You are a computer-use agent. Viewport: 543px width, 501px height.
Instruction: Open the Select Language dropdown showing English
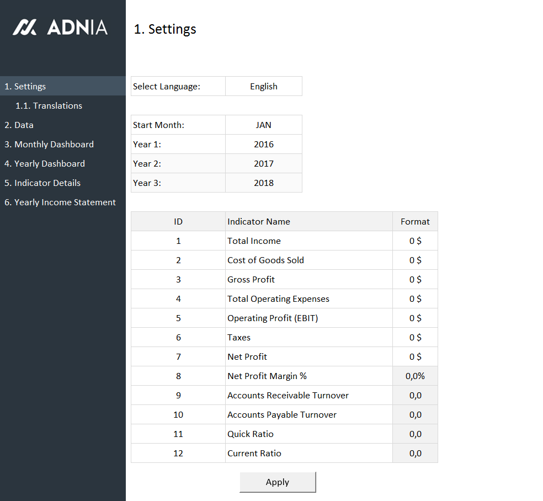pyautogui.click(x=263, y=87)
